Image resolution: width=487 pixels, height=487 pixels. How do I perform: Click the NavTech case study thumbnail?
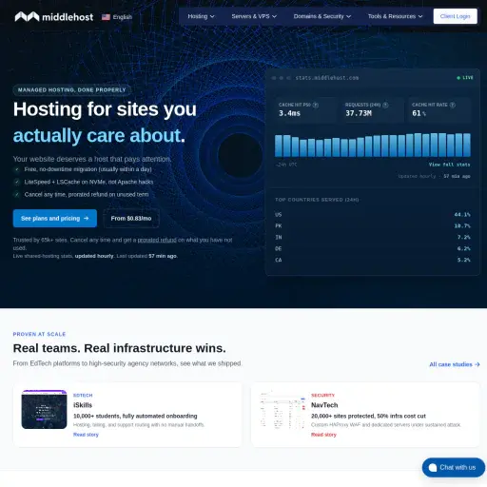(282, 410)
